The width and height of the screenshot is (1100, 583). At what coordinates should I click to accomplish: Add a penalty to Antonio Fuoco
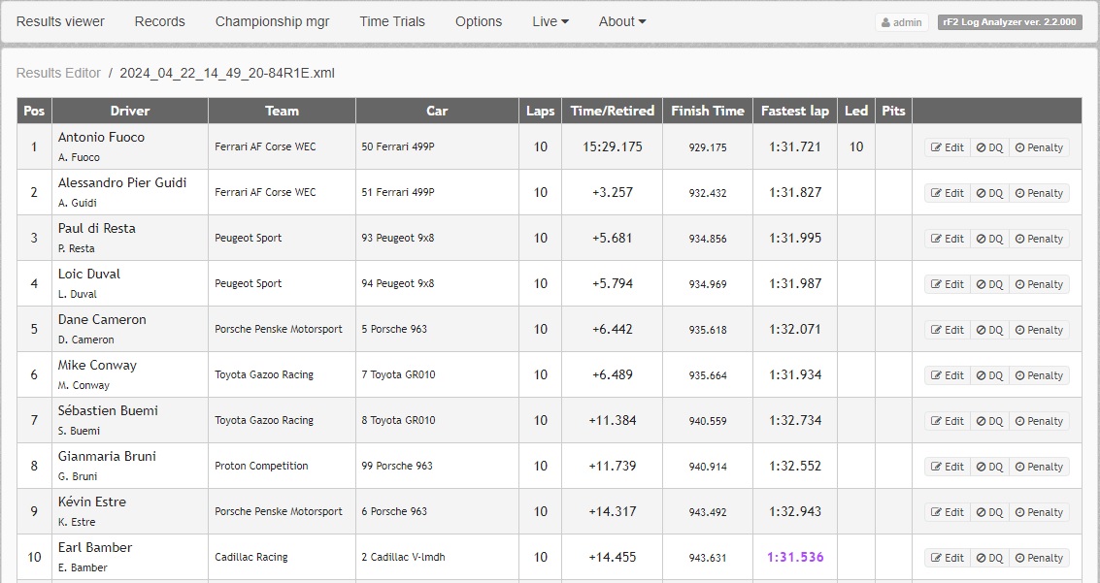tap(1039, 147)
